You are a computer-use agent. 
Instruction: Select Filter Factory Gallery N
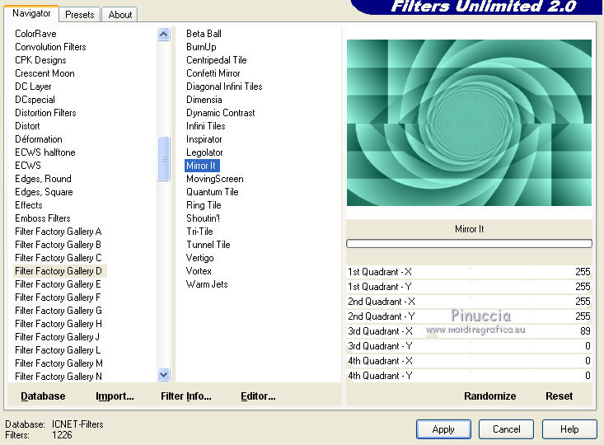[59, 376]
